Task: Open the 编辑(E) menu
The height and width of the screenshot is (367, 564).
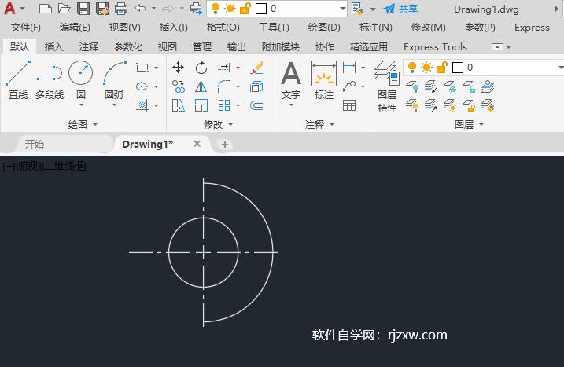Action: (75, 28)
